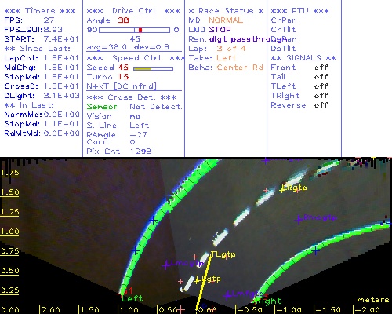Click the SIGNALS section header
Image resolution: width=392 pixels, height=314 pixels.
pos(303,58)
